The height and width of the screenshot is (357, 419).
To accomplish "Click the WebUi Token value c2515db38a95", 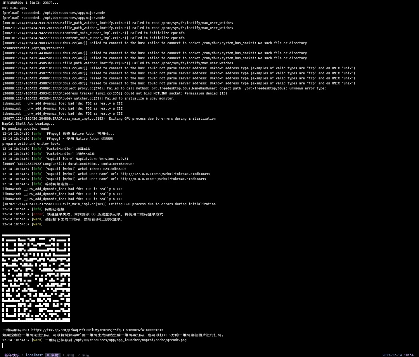I will click(x=114, y=169).
